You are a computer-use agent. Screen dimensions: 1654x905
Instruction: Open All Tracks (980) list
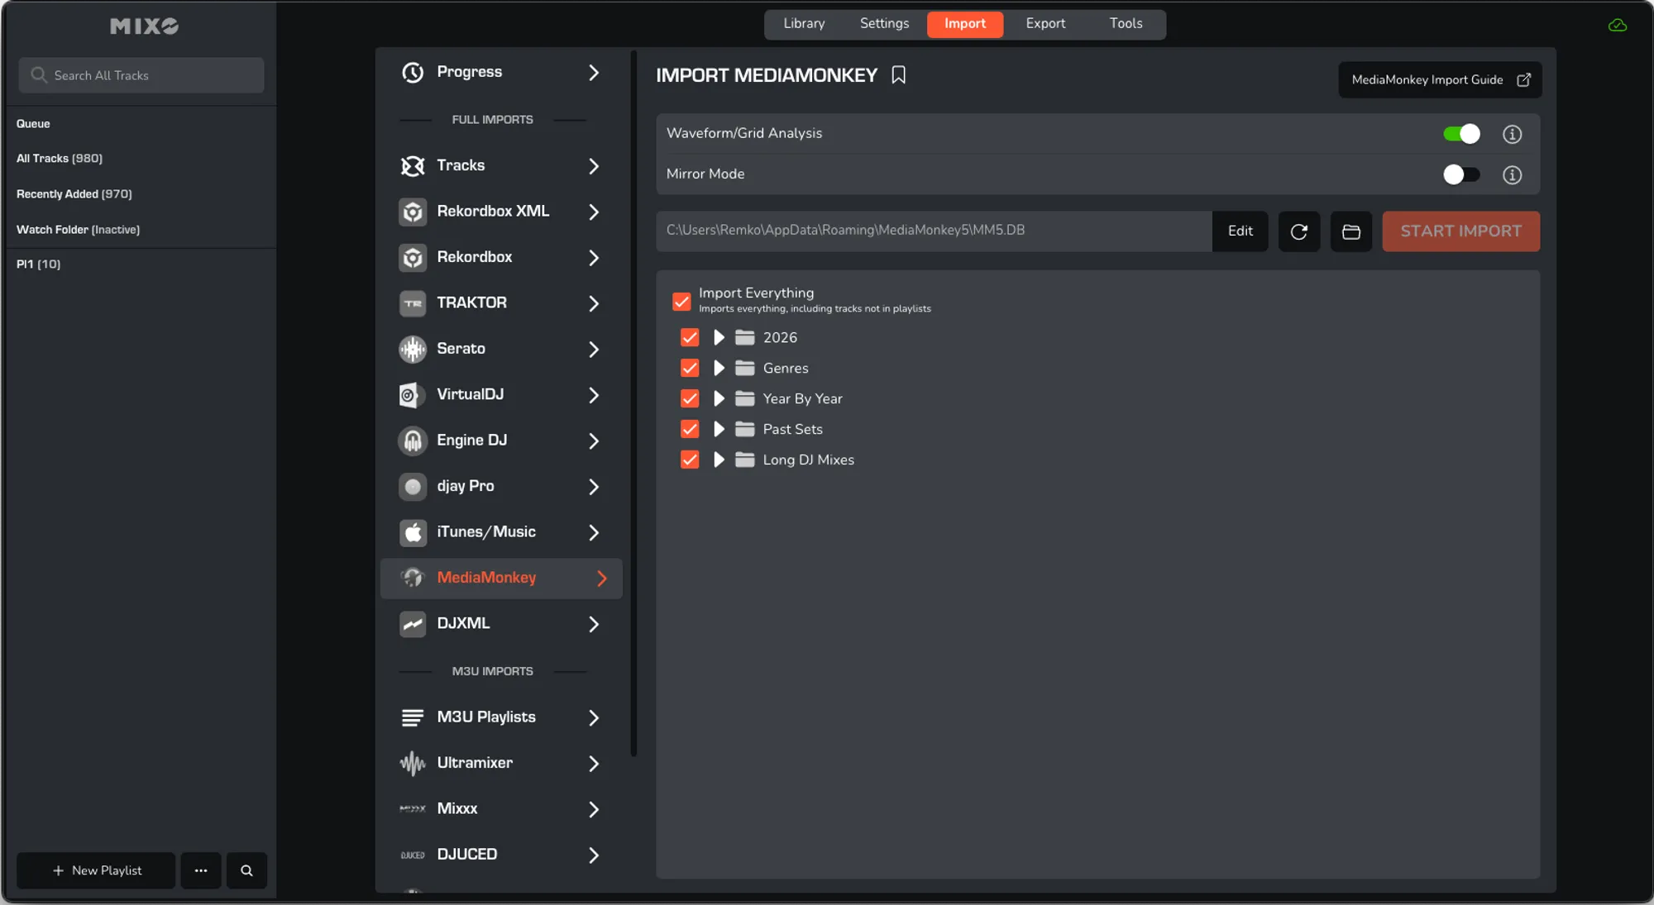point(60,159)
